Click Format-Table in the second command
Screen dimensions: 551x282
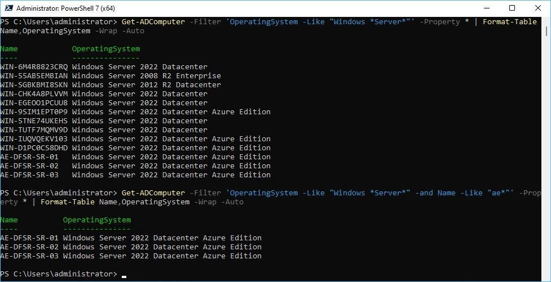pos(68,202)
